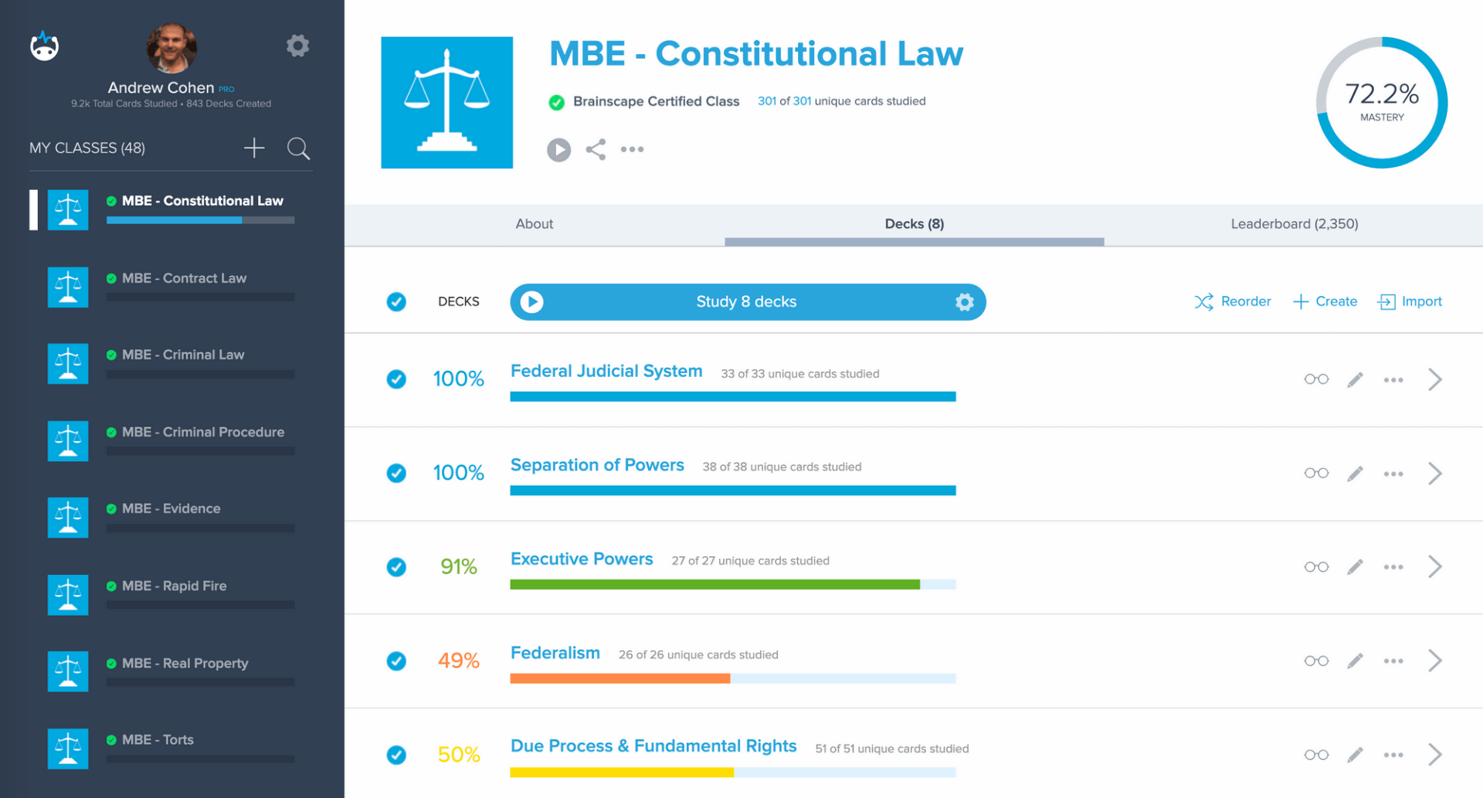Switch to the About tab

pyautogui.click(x=534, y=224)
